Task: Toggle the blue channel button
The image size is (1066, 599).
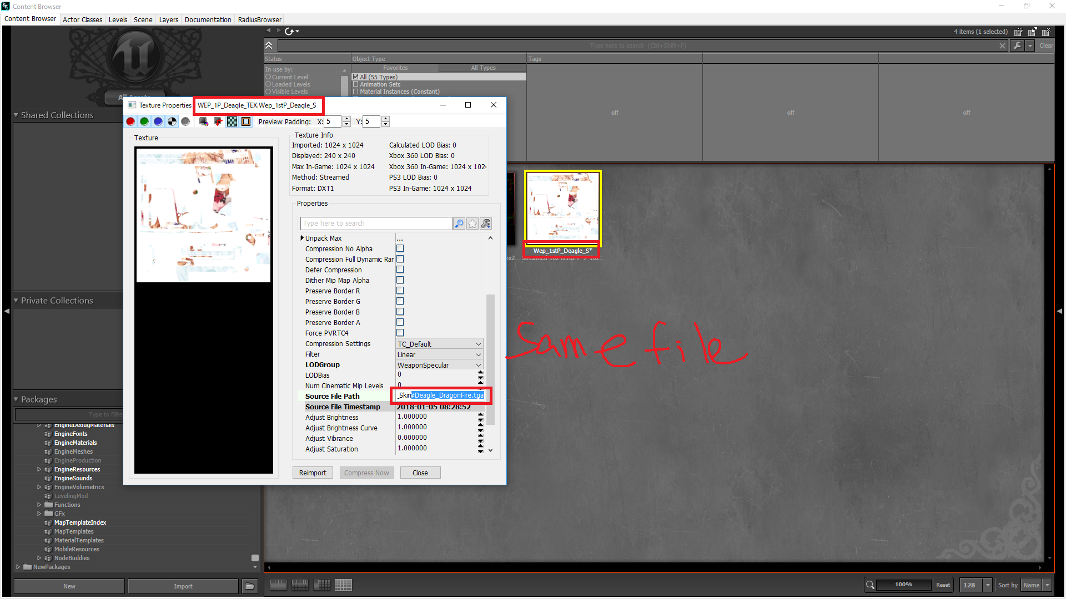Action: [158, 121]
